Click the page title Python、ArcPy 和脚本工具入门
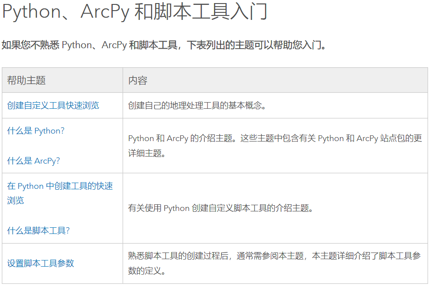The height and width of the screenshot is (287, 440). [135, 11]
